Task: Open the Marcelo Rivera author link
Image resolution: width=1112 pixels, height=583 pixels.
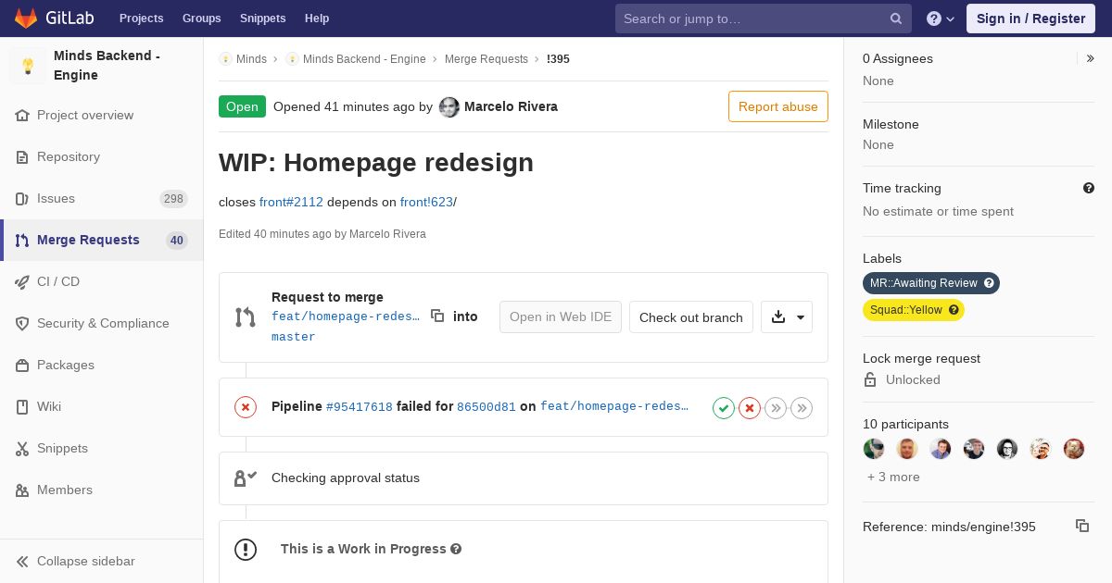Action: [511, 106]
